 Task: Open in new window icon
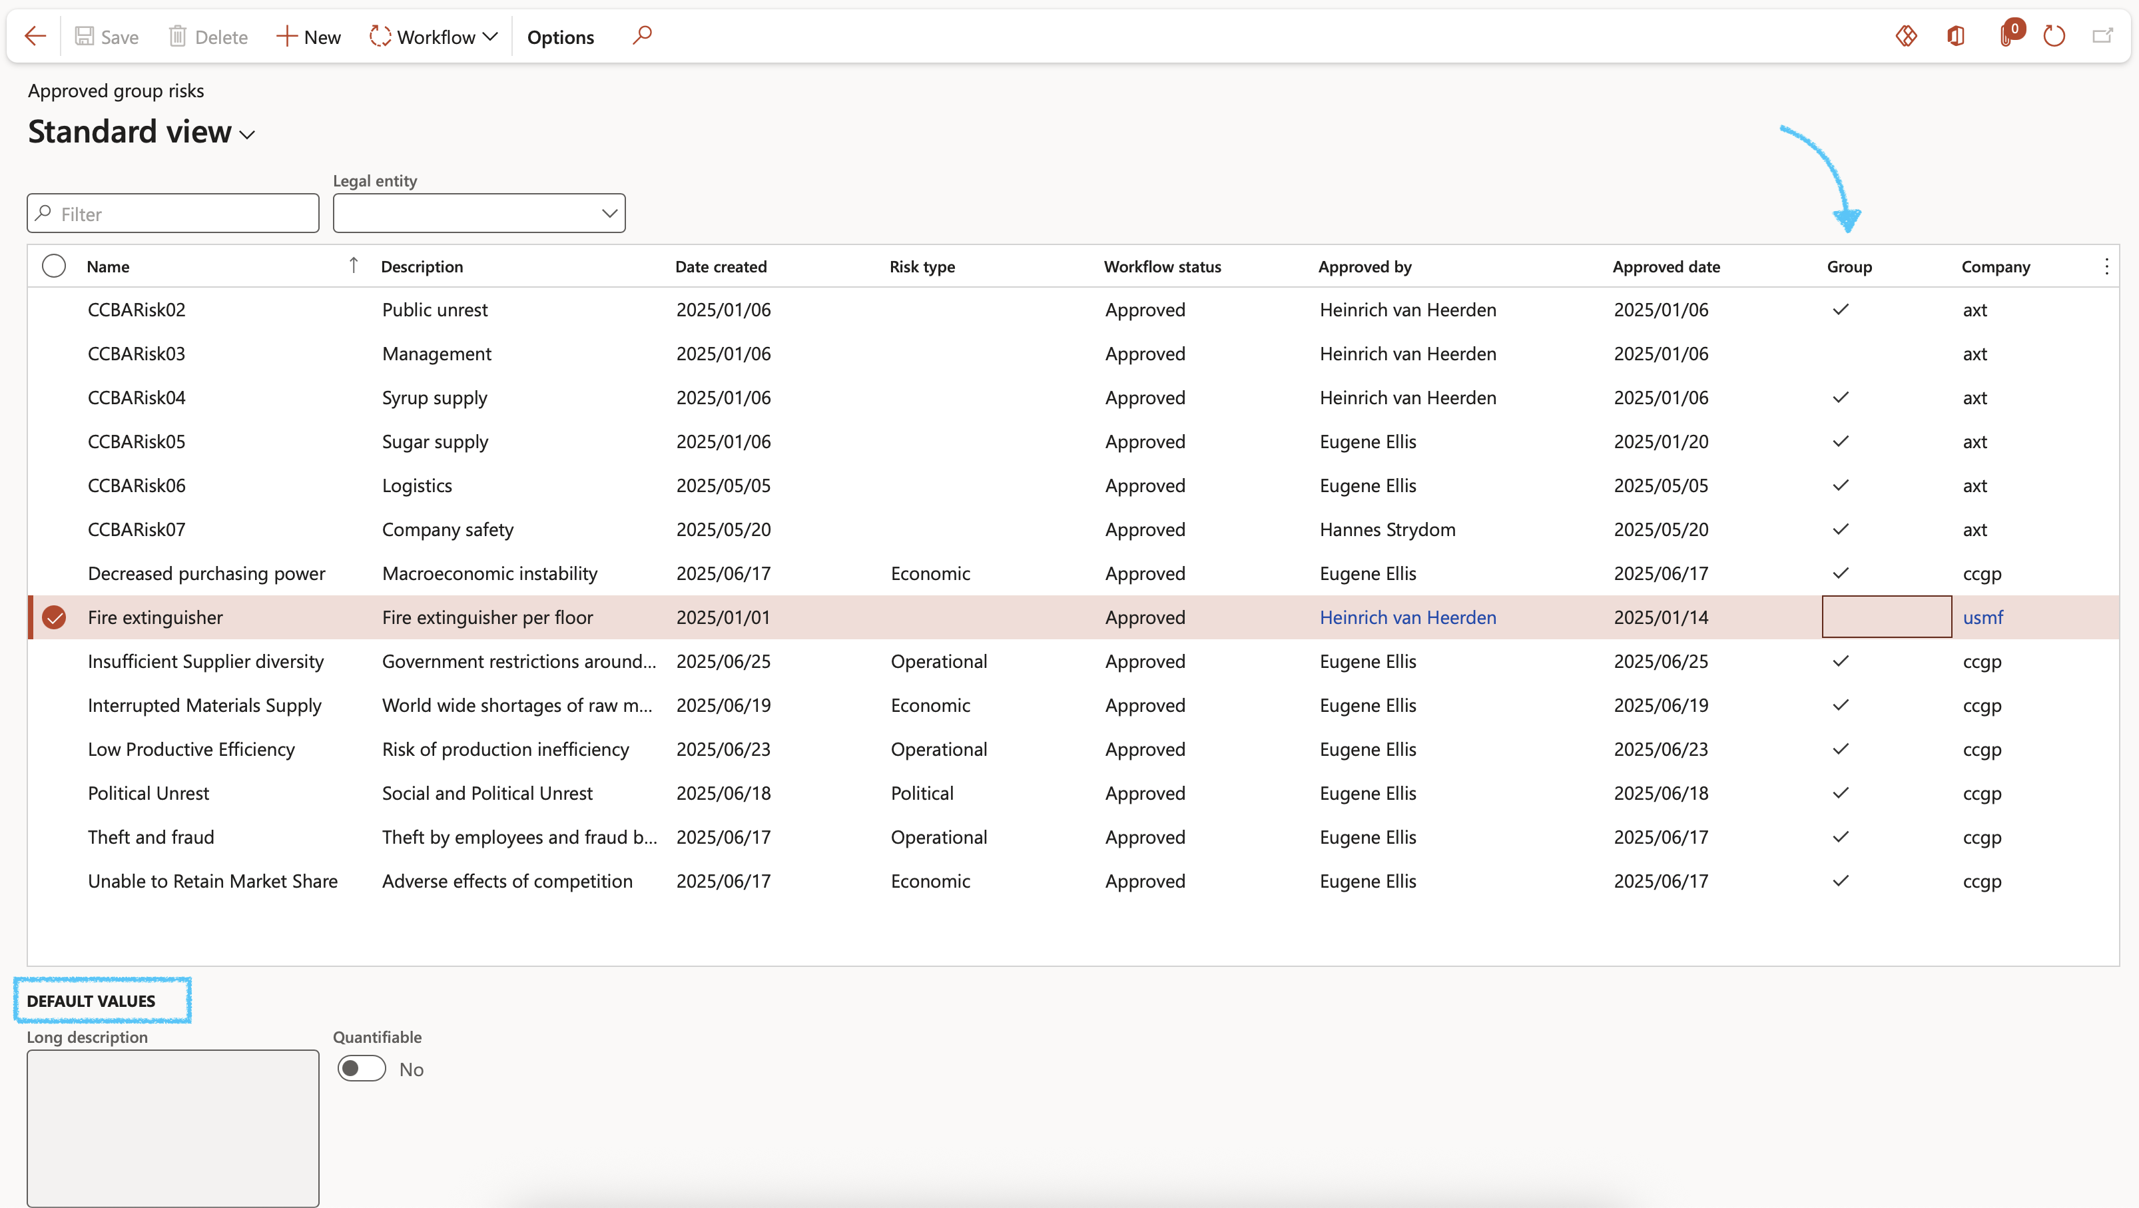tap(2102, 36)
